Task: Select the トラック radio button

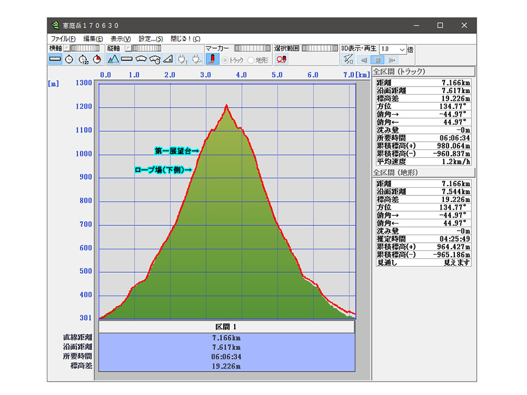Action: coord(225,60)
